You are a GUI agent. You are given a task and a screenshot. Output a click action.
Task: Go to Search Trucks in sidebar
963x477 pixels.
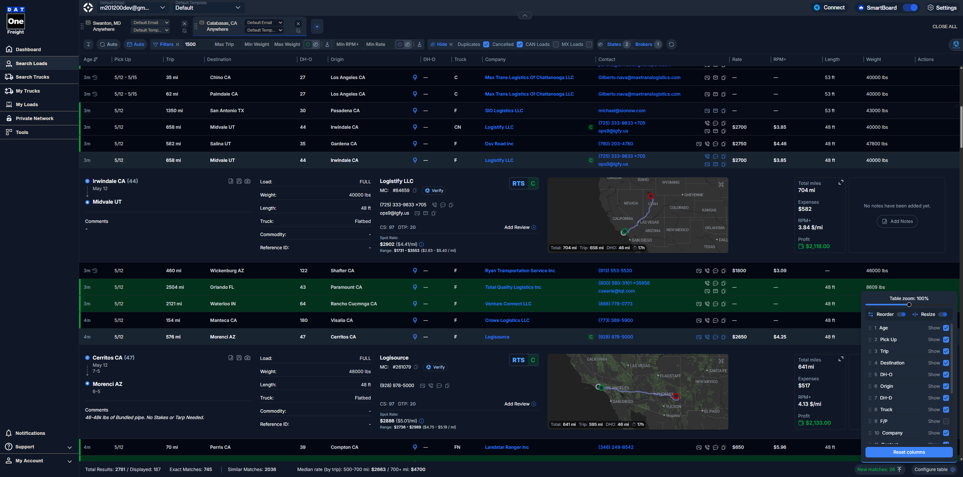click(x=39, y=77)
